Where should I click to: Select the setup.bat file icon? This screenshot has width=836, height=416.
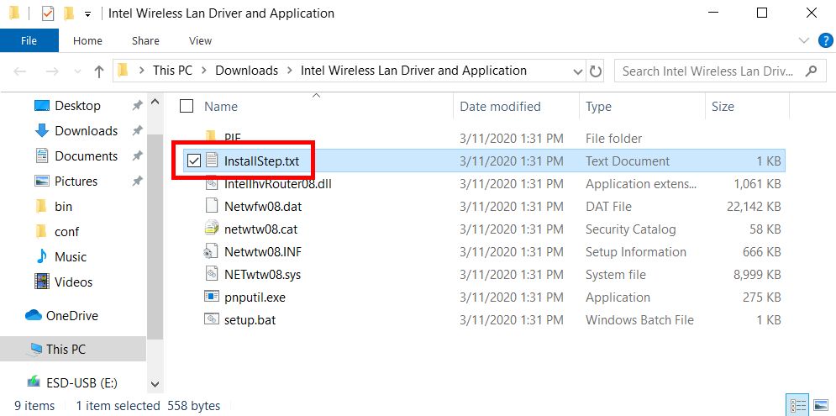click(212, 319)
